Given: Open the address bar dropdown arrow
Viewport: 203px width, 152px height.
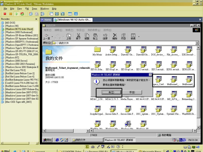Looking at the screenshot, I should point(197,43).
